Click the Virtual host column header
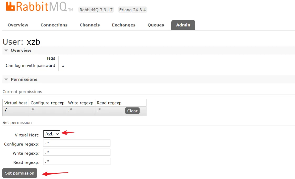Screen dimensions: 295x179 point(16,103)
